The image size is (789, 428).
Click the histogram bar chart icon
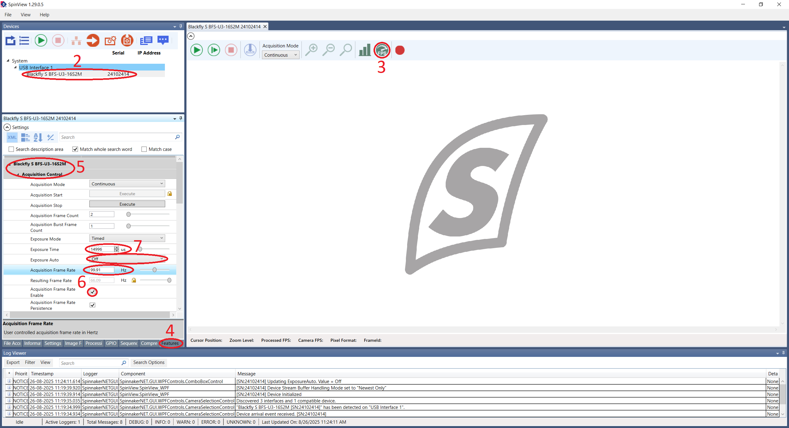(x=365, y=50)
